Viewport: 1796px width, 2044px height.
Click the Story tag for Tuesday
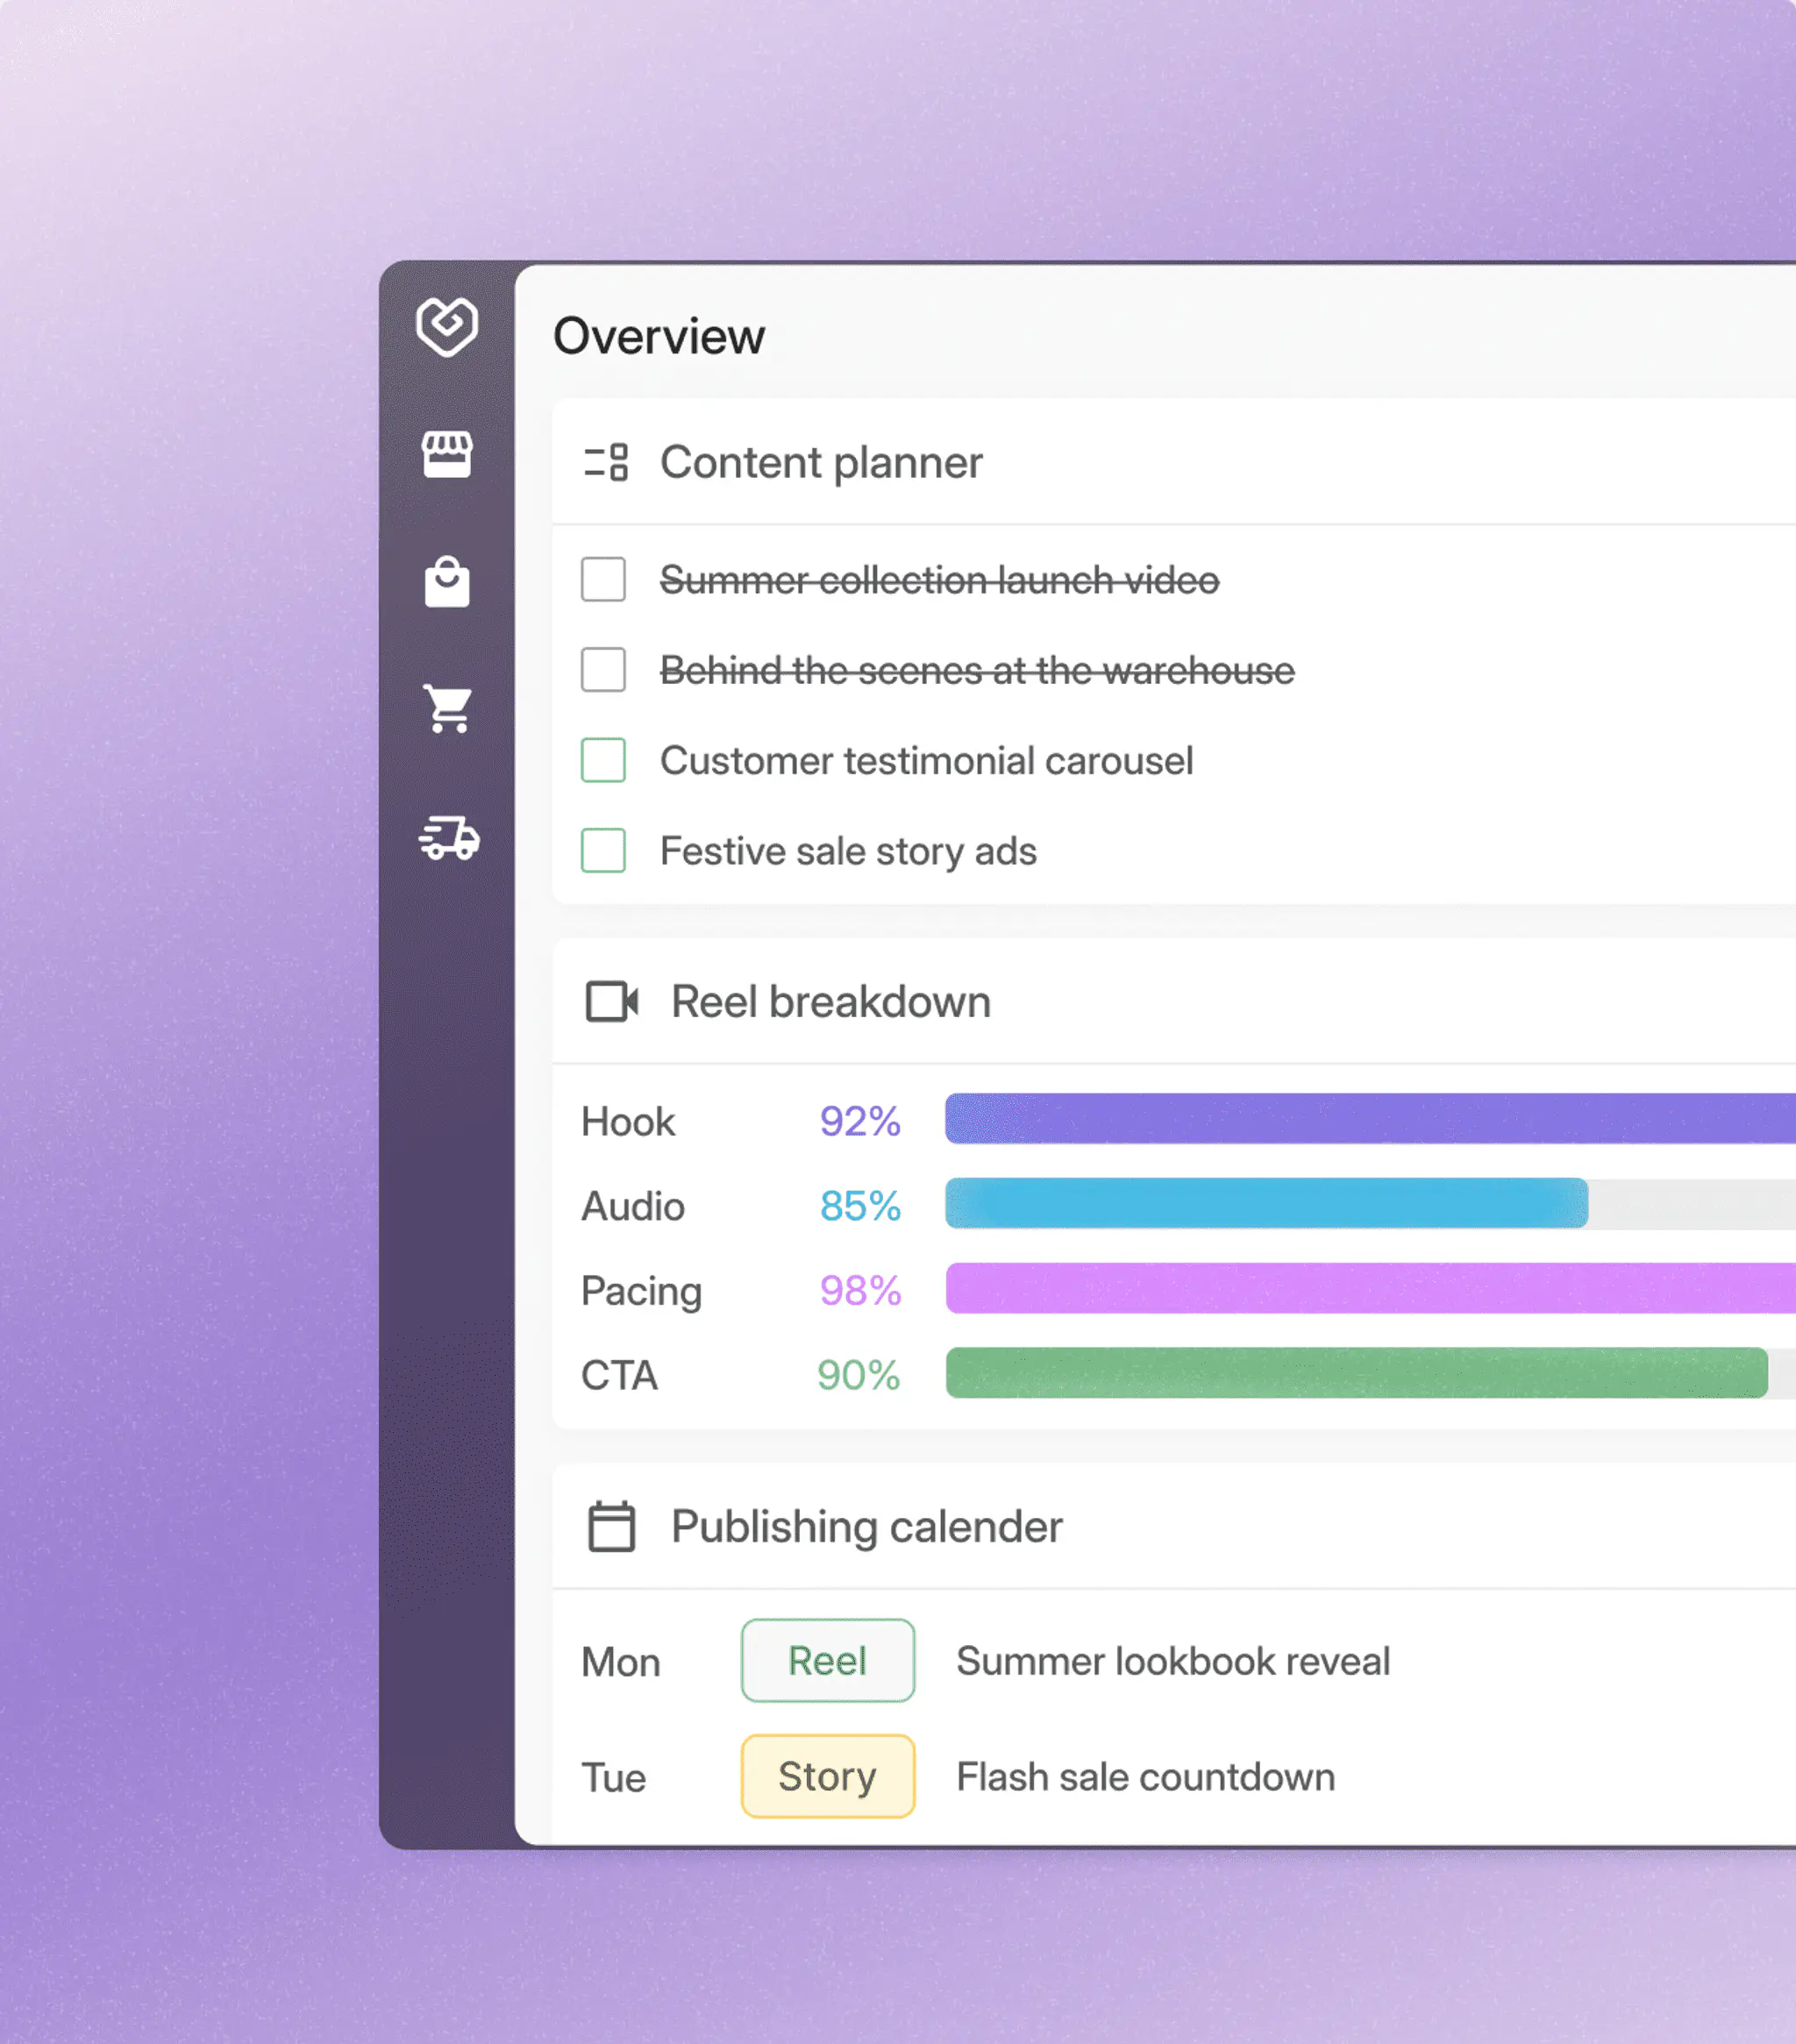[828, 1776]
